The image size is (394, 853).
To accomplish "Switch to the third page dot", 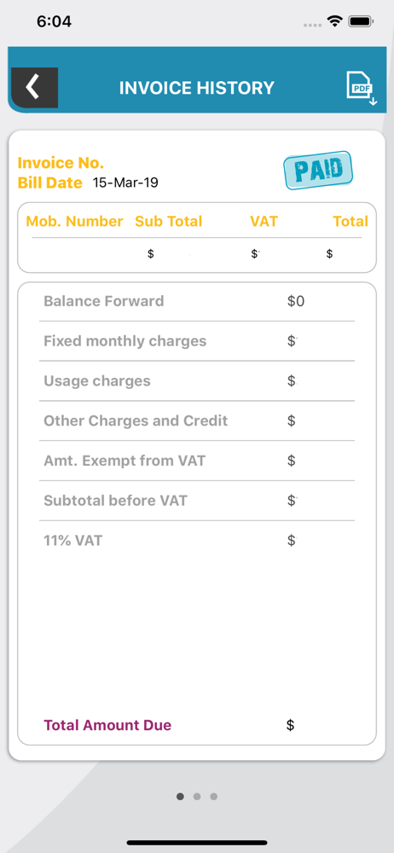I will [214, 797].
